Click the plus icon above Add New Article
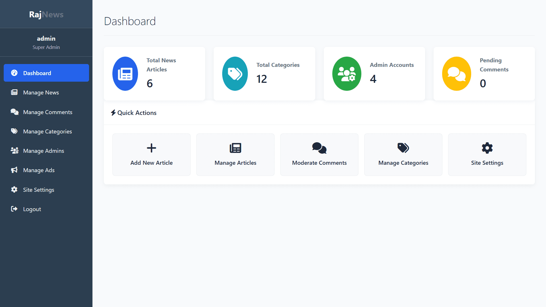546x307 pixels. click(x=151, y=148)
